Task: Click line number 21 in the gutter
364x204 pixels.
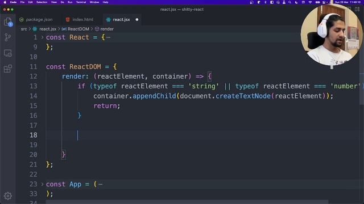Action: [34, 165]
